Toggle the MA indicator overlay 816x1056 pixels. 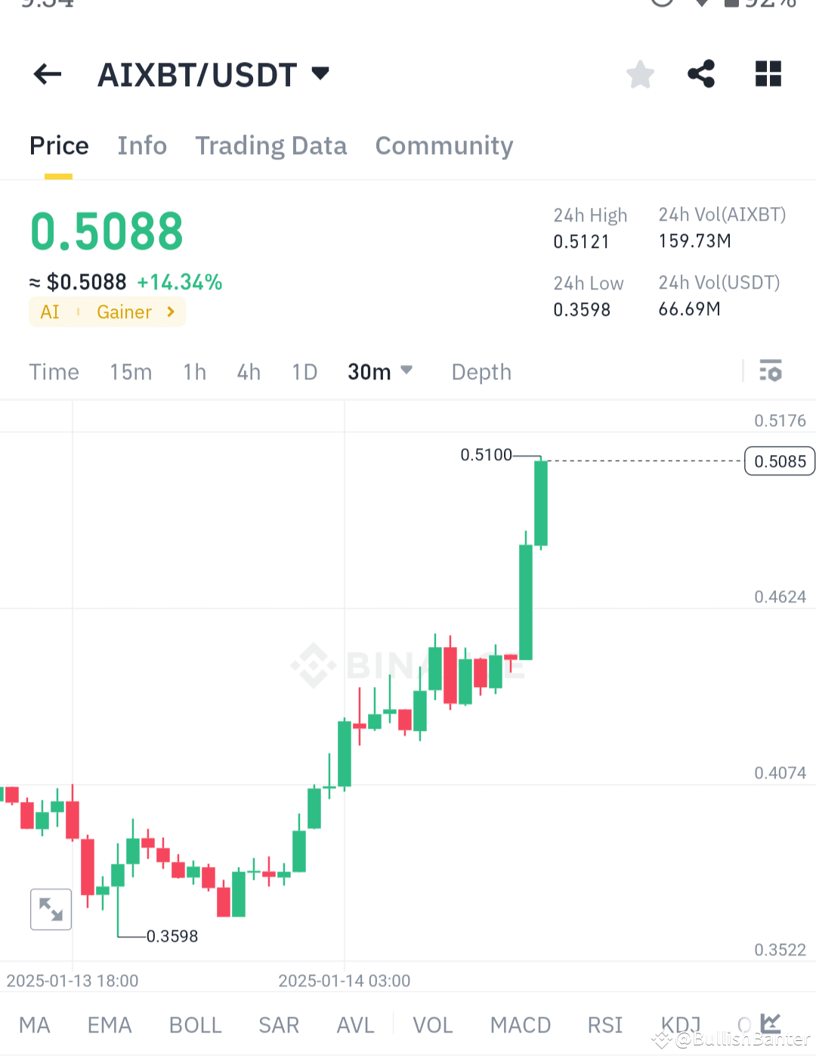[35, 1025]
